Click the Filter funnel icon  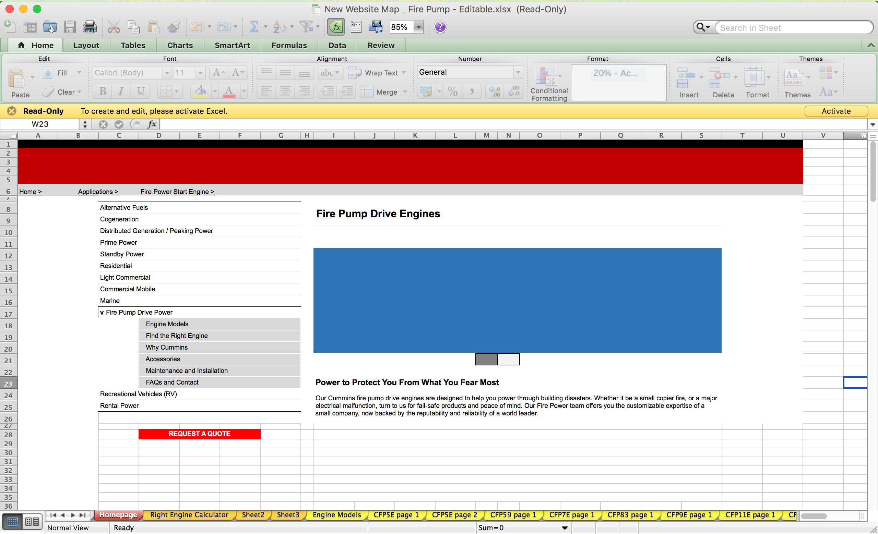(306, 27)
